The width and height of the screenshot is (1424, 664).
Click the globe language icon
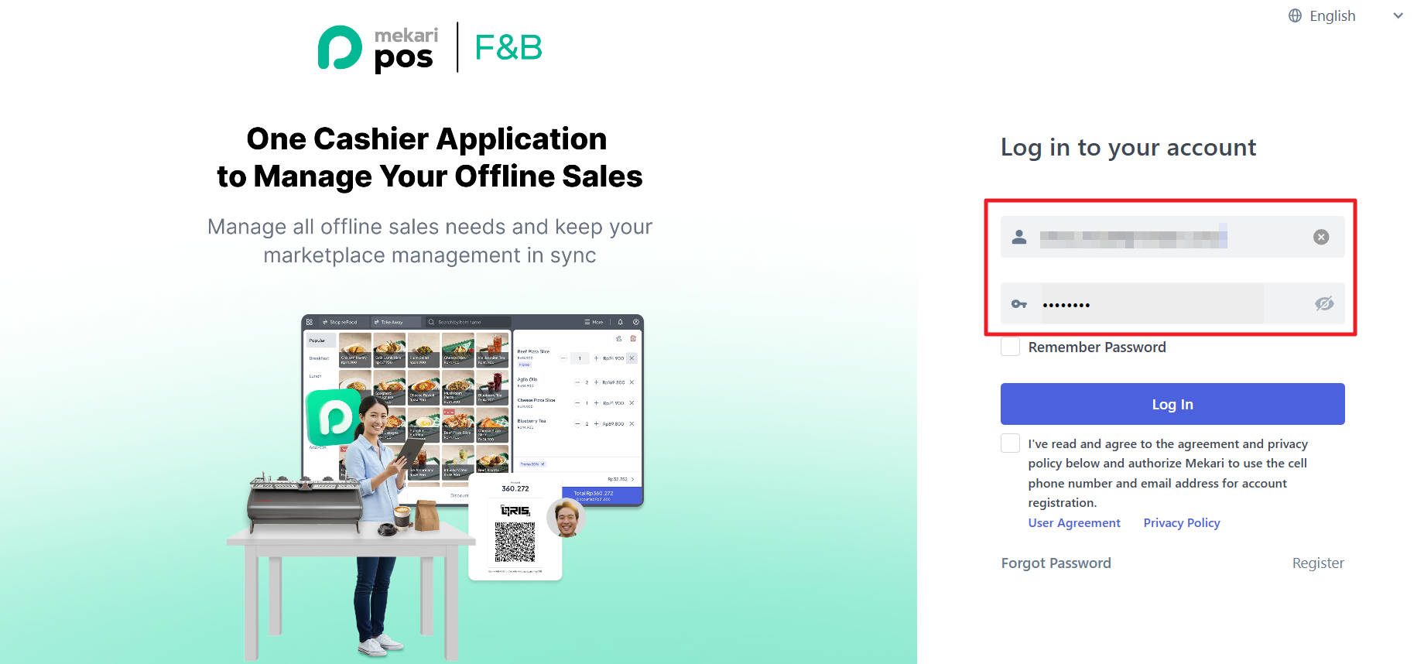coord(1295,15)
